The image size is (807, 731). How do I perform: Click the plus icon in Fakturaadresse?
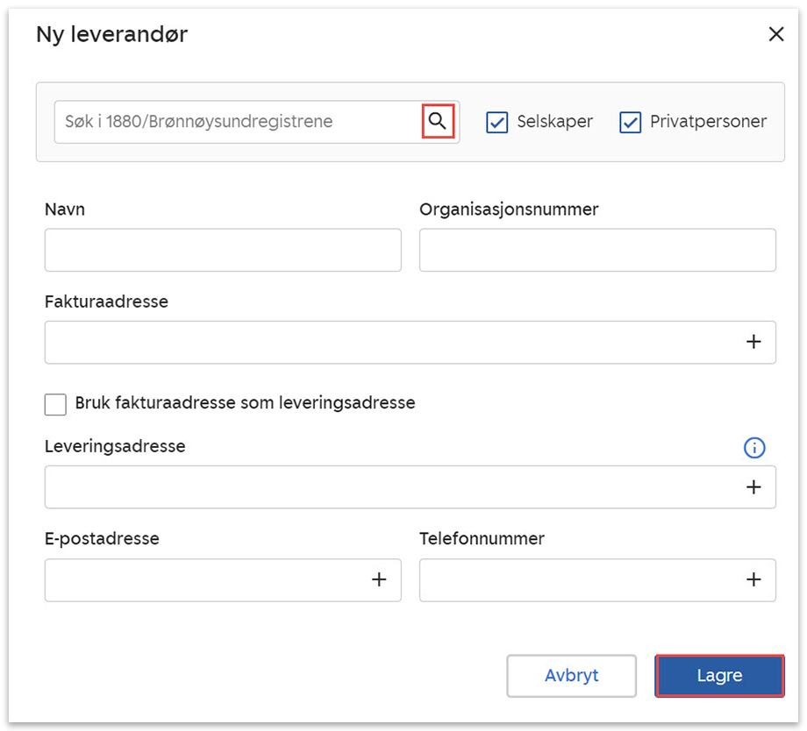[753, 342]
